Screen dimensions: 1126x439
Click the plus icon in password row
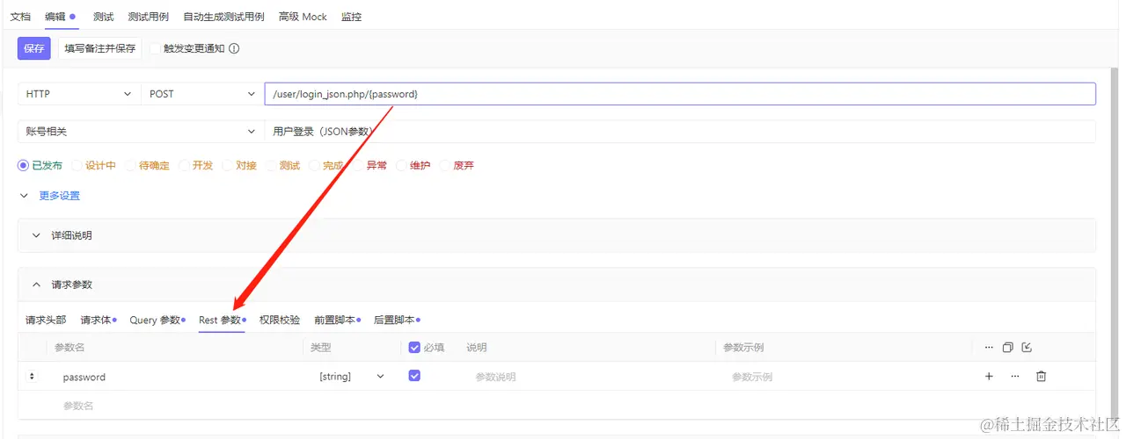pos(989,377)
